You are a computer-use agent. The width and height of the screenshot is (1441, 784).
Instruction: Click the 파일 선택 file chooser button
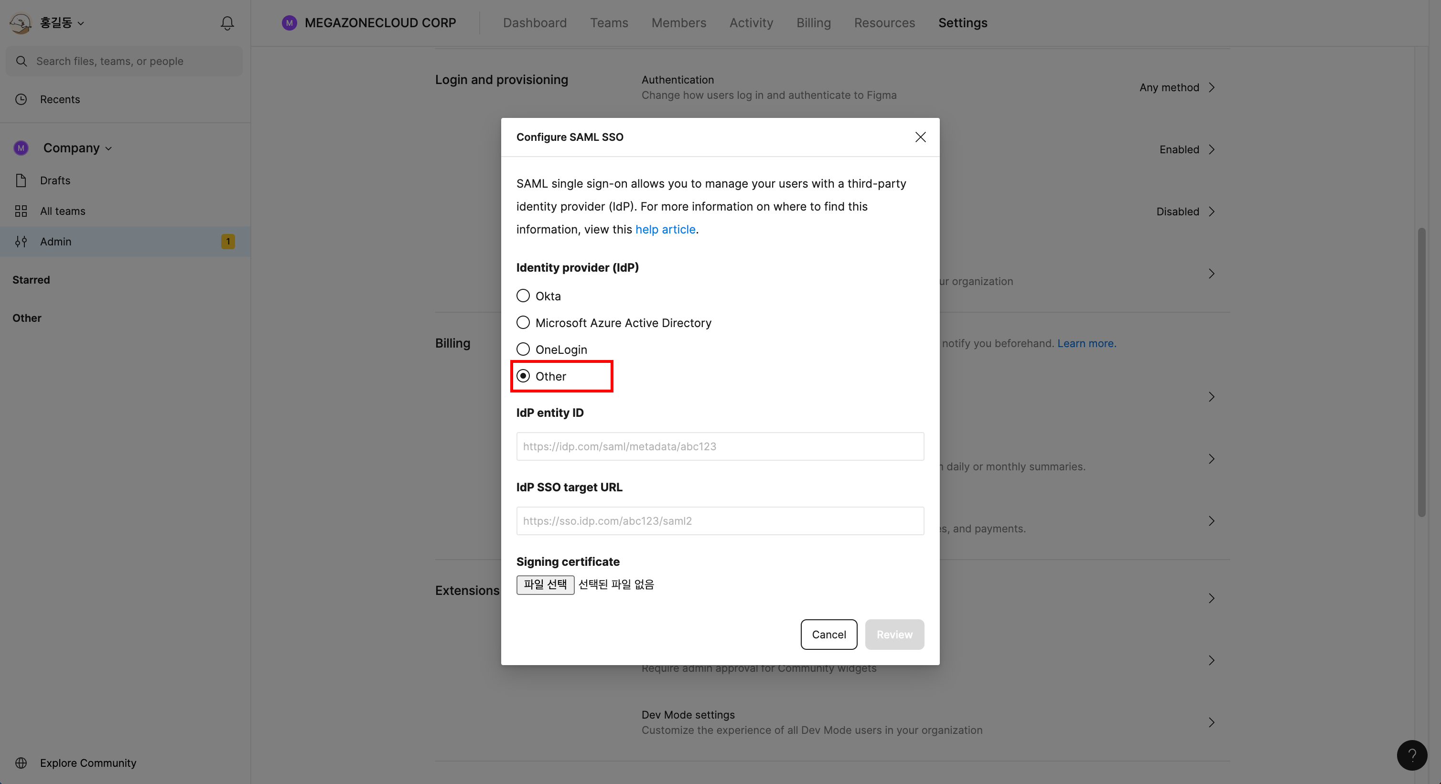pyautogui.click(x=545, y=584)
